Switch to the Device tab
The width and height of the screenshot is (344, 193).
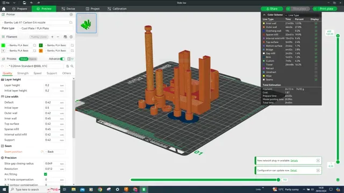tap(68, 9)
